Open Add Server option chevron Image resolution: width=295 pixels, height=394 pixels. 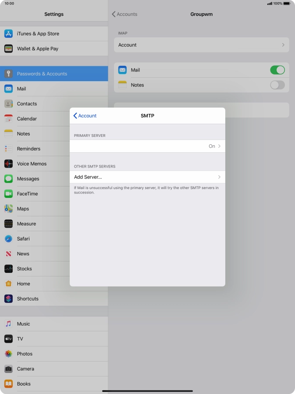[x=219, y=177]
